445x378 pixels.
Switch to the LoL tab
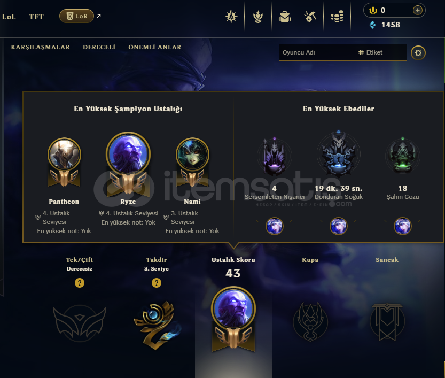(9, 17)
